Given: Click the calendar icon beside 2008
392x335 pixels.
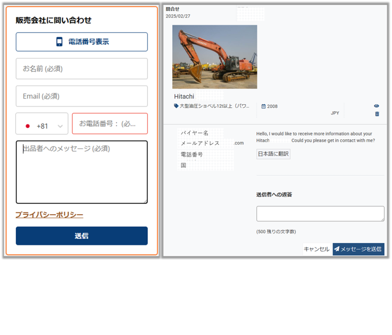Looking at the screenshot, I should tap(263, 106).
